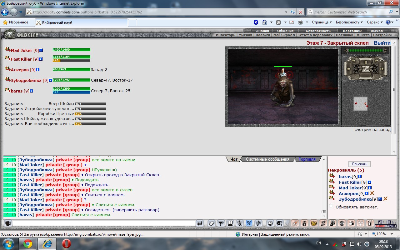This screenshot has height=250, width=400.
Task: Switch to the Системные сообщения tab
Action: click(267, 159)
